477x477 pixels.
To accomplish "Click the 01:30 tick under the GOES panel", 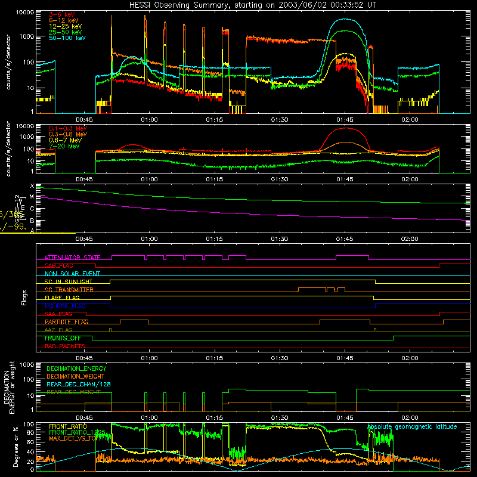I will coord(280,239).
